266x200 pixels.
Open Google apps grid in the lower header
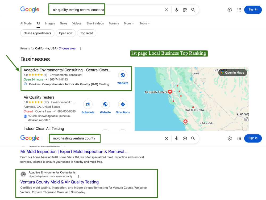pyautogui.click(x=239, y=138)
